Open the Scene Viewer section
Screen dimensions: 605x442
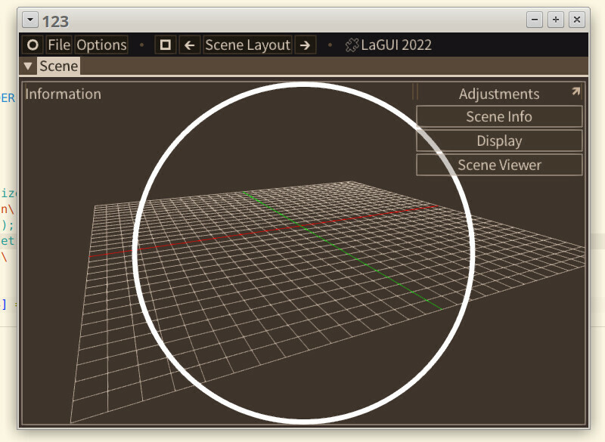tap(499, 165)
